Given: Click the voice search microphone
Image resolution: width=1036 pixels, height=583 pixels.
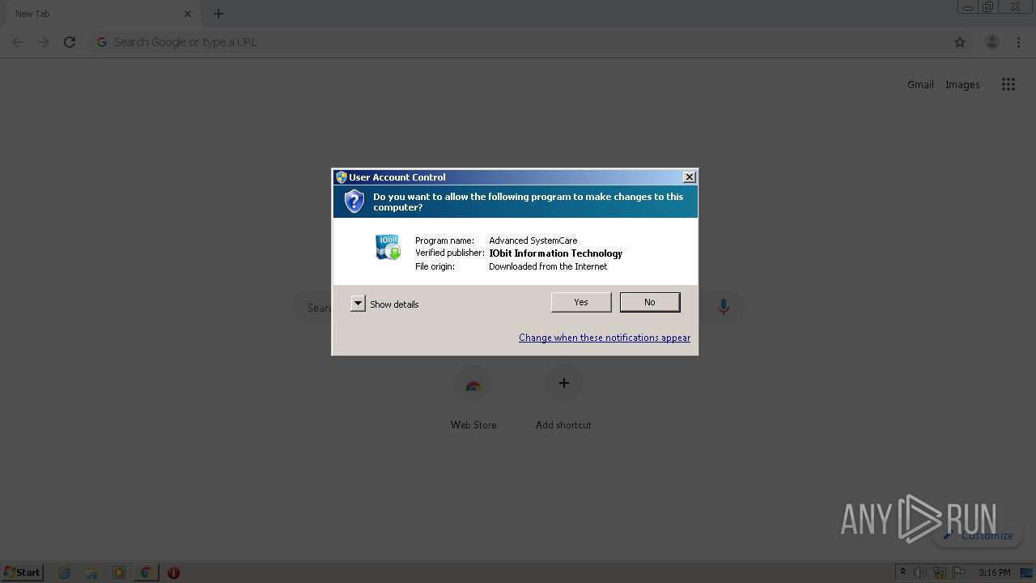Looking at the screenshot, I should [x=724, y=307].
